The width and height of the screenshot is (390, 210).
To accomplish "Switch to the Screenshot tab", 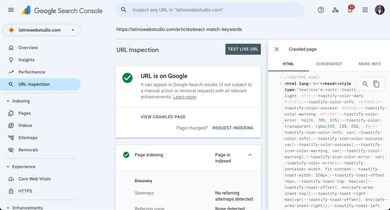I will [329, 64].
